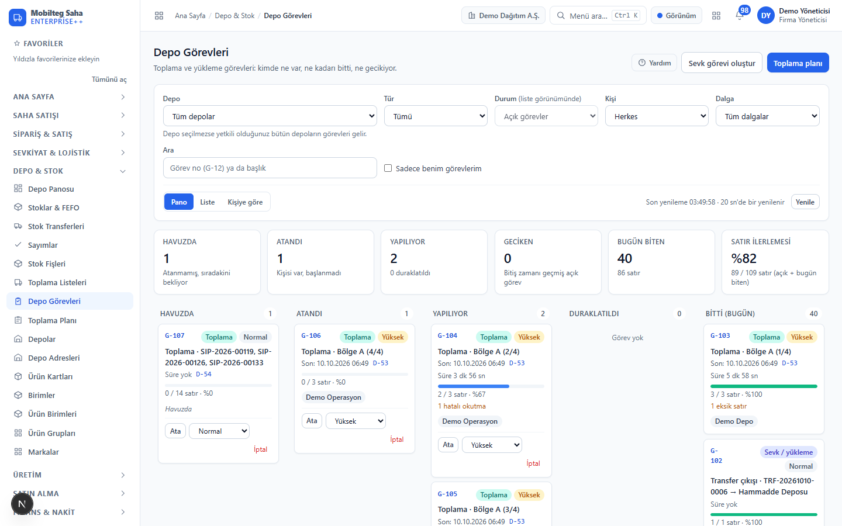Focus the Görev no search field
This screenshot has width=842, height=526.
(270, 168)
